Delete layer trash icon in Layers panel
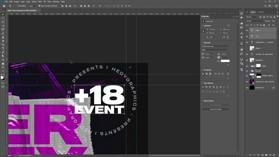 [x=274, y=155]
